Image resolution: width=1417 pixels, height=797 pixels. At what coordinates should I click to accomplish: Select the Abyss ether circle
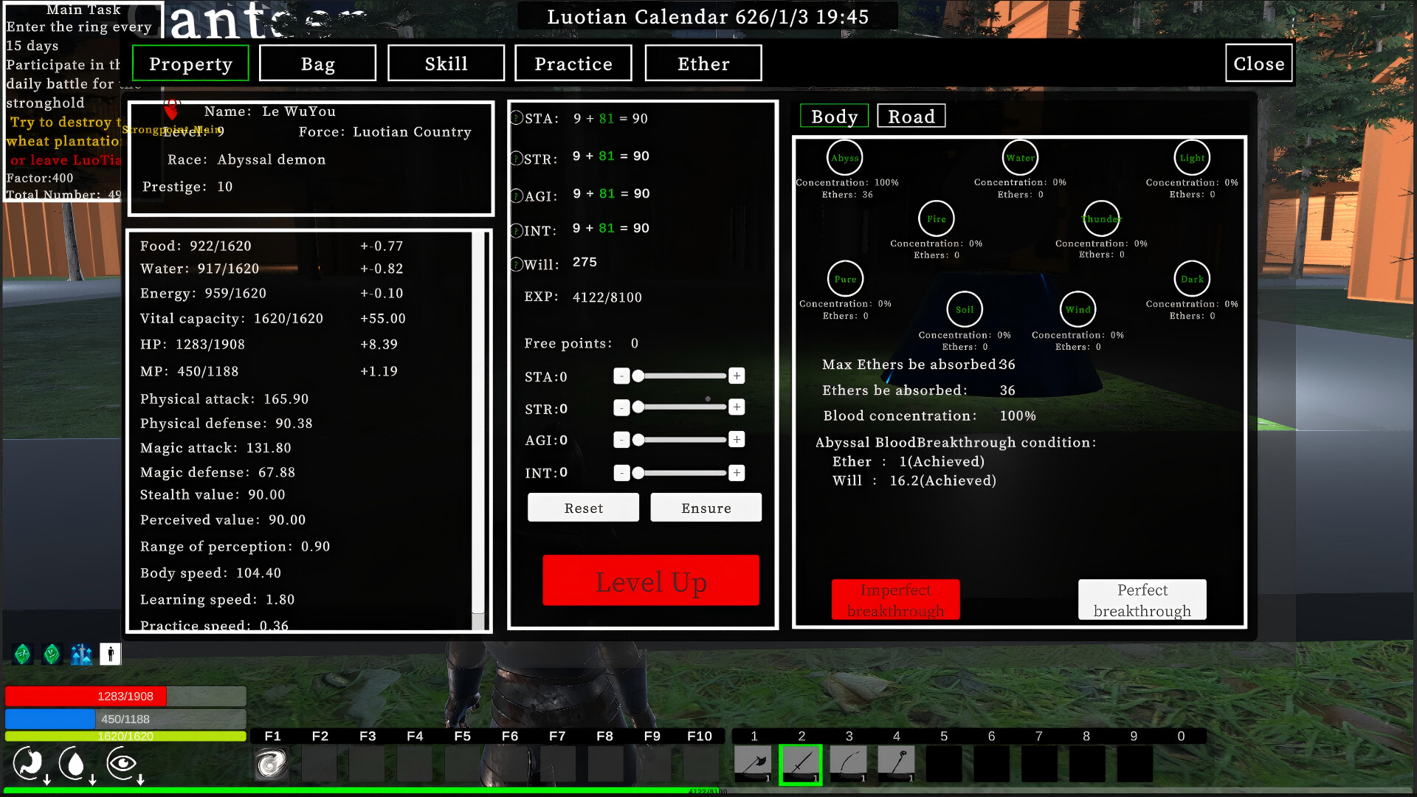(845, 157)
